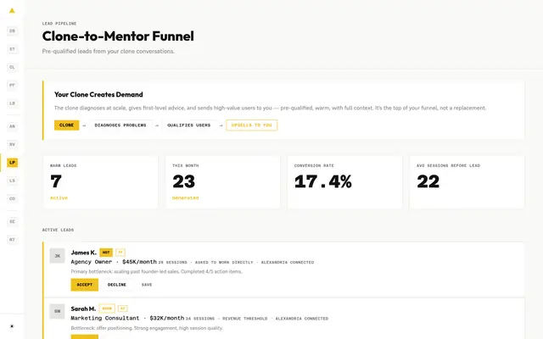543x339 pixels.
Task: Save the James K. lead
Action: tap(147, 285)
